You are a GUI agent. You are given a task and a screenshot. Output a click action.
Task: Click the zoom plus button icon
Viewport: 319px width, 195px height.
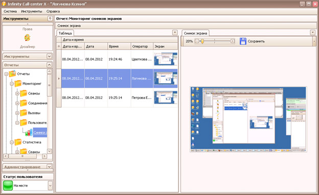233,41
